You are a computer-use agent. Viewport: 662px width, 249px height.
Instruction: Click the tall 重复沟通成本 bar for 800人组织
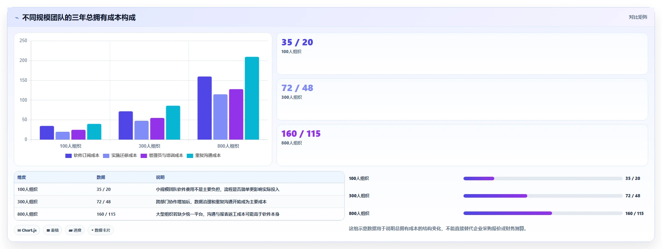pyautogui.click(x=252, y=98)
